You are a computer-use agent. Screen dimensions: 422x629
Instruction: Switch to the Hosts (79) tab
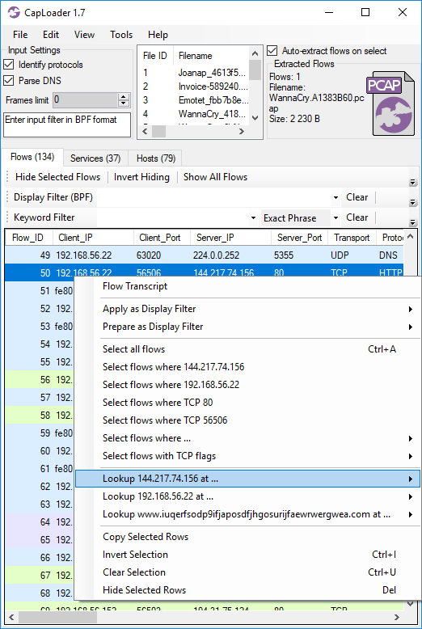coord(156,158)
